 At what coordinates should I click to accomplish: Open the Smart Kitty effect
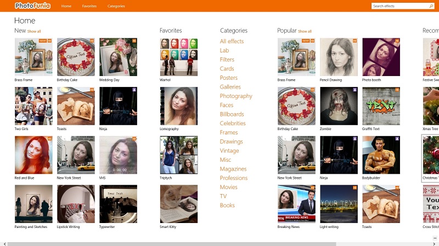(x=179, y=204)
